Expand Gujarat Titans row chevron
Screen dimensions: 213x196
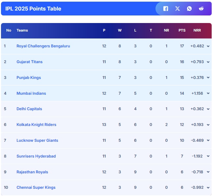coord(208,62)
